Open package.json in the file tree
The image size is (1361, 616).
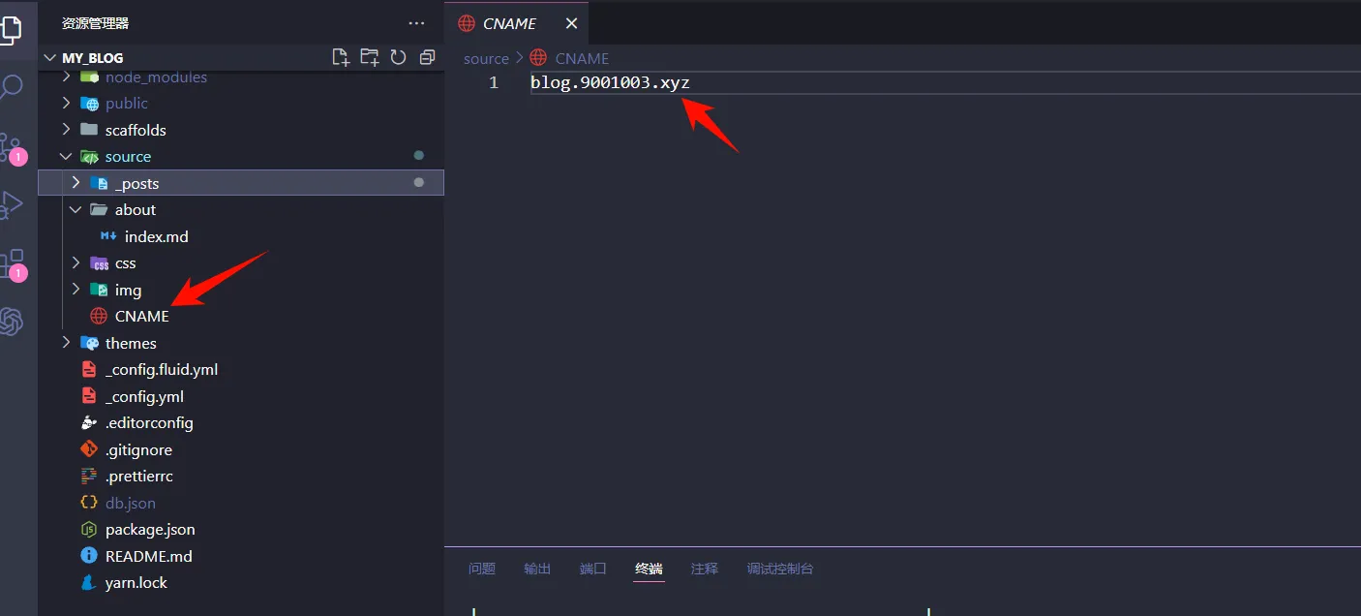150,530
